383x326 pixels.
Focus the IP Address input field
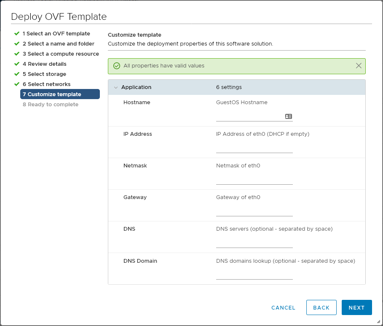[x=254, y=148]
